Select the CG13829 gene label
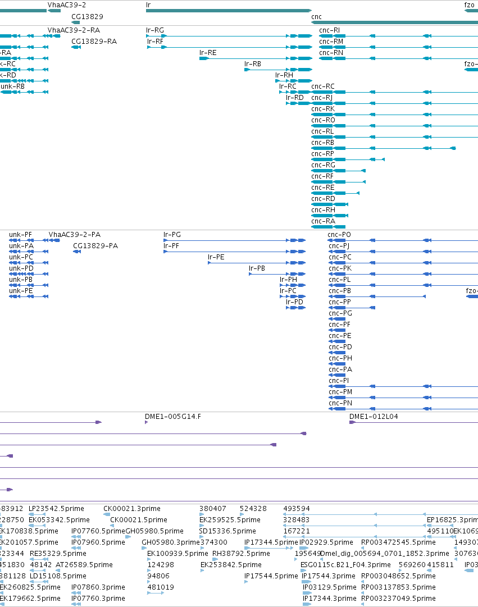This screenshot has height=607, width=478. [87, 17]
